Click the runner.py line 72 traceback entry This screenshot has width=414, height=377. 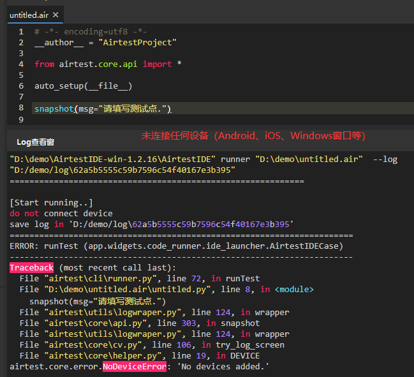pyautogui.click(x=140, y=279)
